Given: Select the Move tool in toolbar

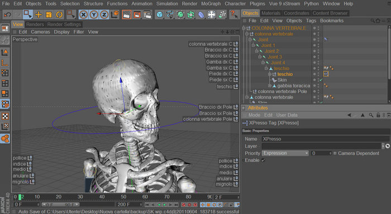Looking at the screenshot, I should [39, 14].
